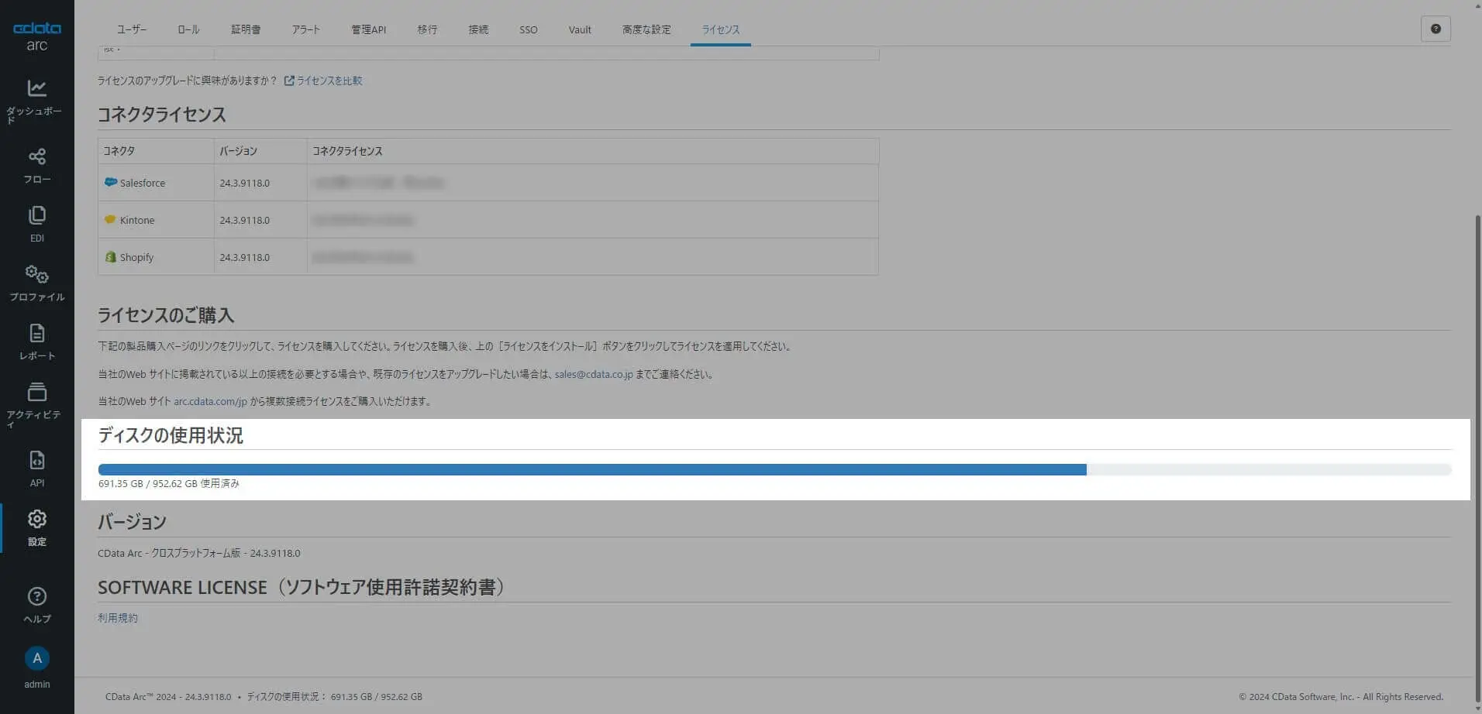This screenshot has height=714, width=1482.
Task: Click the ディスクの使用状況 section heading
Action: [x=171, y=435]
